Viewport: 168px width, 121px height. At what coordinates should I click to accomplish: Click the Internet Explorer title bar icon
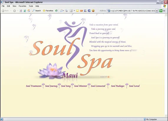click(2, 2)
